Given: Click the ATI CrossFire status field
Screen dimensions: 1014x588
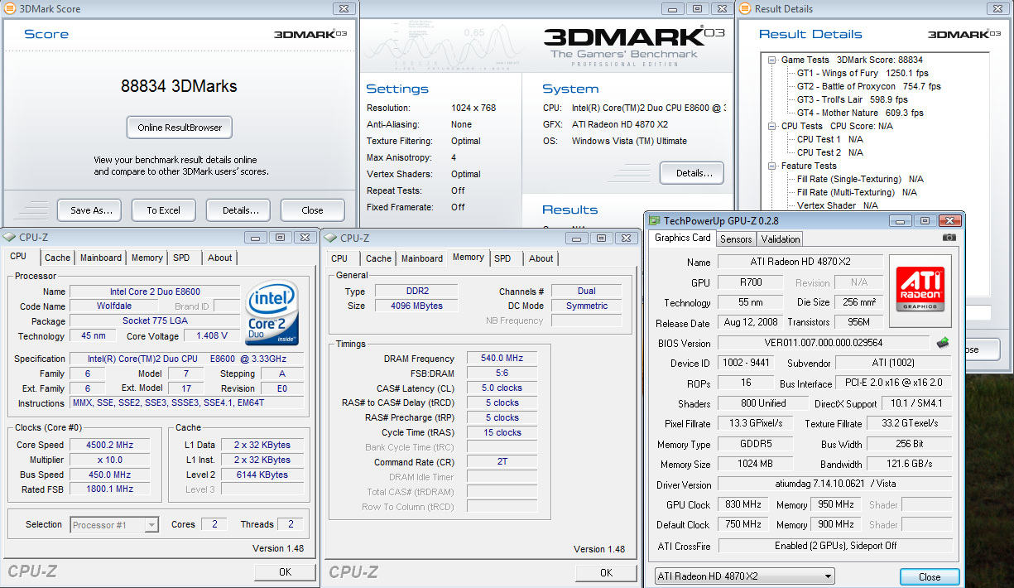Looking at the screenshot, I should (x=834, y=546).
